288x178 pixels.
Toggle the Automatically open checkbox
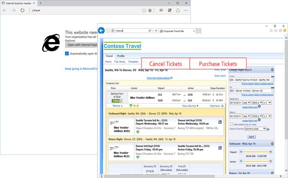[67, 53]
